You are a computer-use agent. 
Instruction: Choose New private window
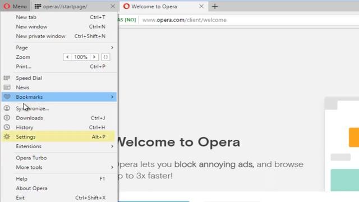(x=59, y=36)
